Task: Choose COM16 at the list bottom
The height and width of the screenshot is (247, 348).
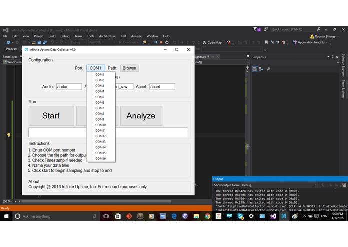Action: [101, 158]
